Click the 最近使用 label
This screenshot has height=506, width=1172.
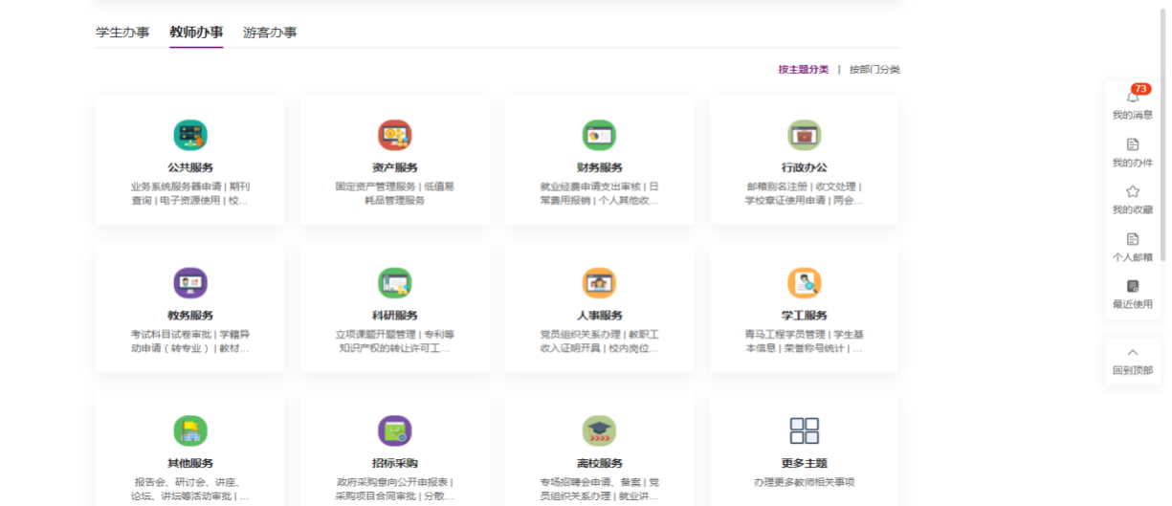point(1133,304)
